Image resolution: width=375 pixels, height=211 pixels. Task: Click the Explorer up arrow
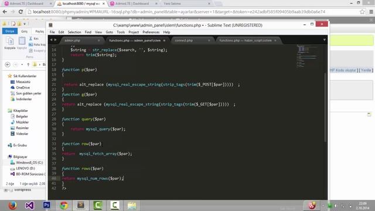[28, 64]
